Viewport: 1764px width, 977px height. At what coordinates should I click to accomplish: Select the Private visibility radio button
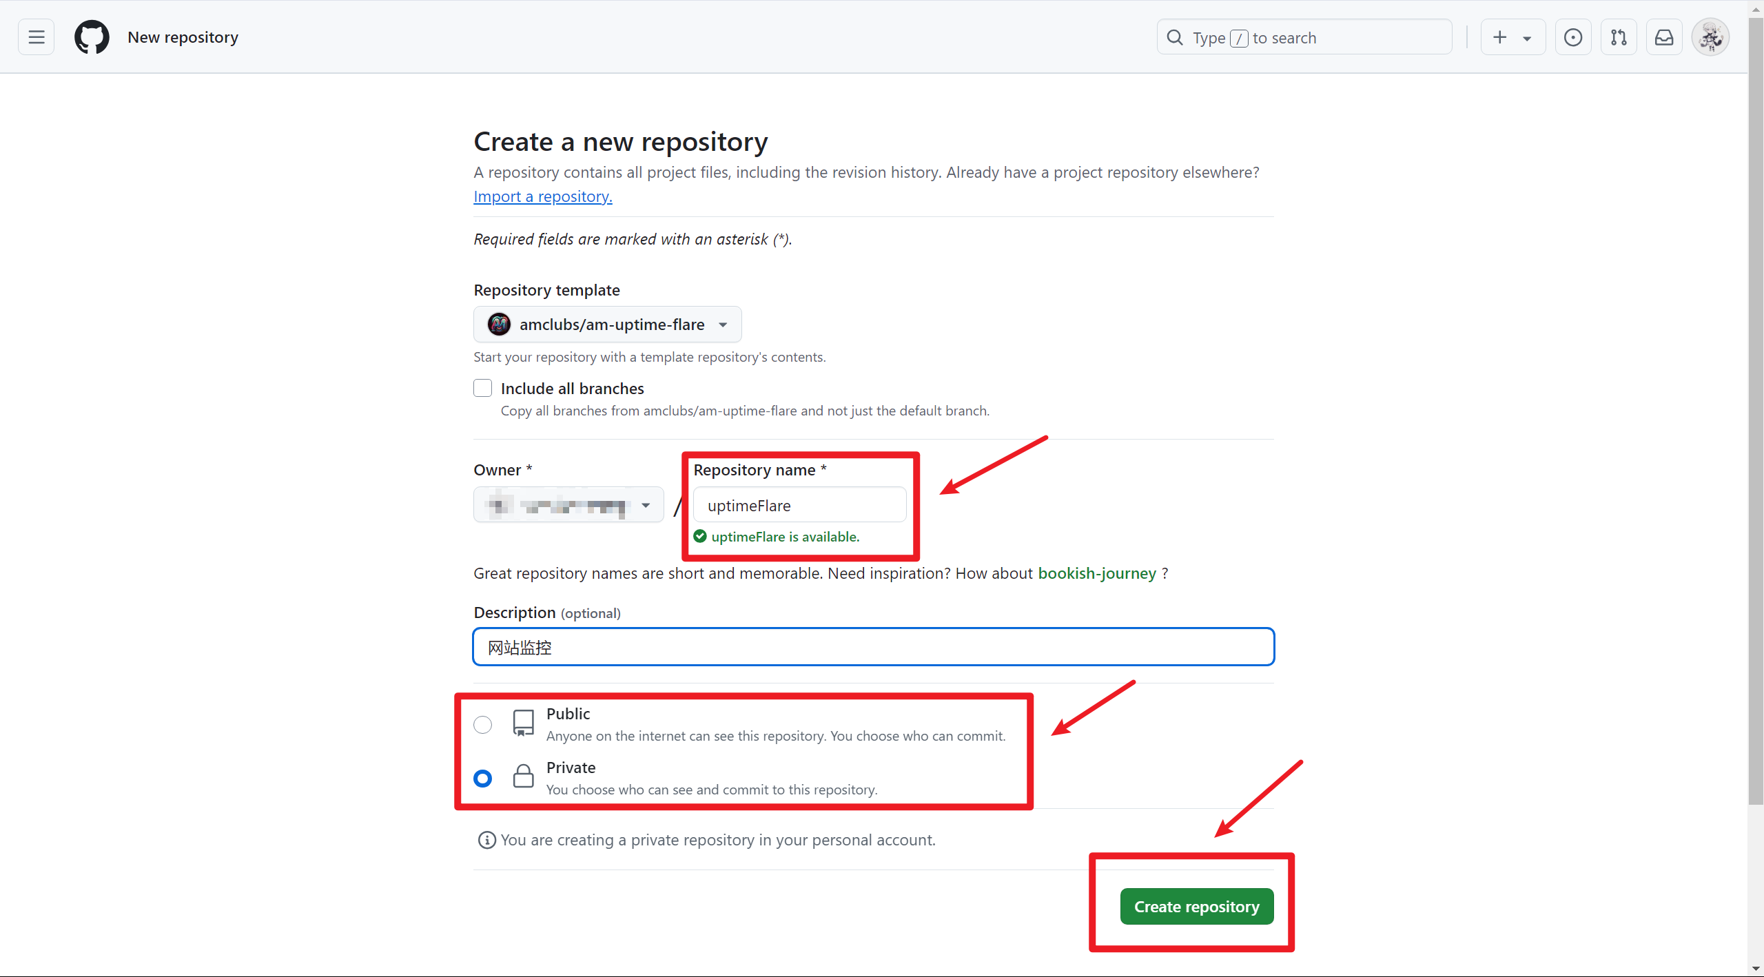(483, 779)
